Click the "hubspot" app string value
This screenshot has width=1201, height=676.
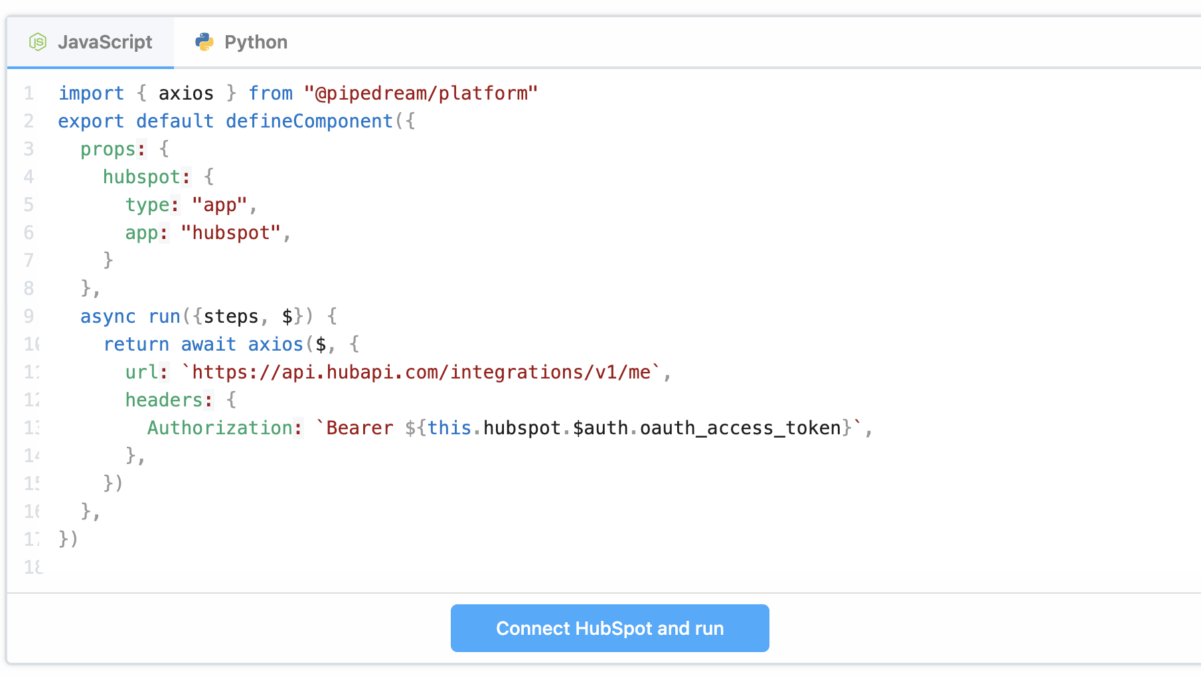coord(231,232)
